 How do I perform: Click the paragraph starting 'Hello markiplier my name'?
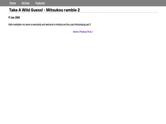pos(49,24)
